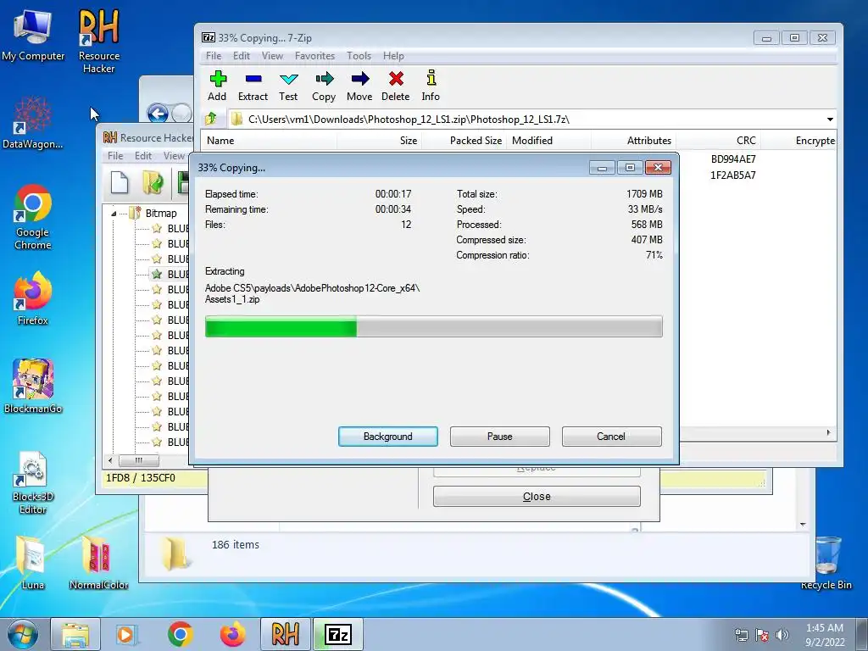Switch to 7-Zip via the taskbar button
The width and height of the screenshot is (868, 651).
[338, 635]
